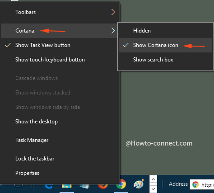This screenshot has width=214, height=193.
Task: Click the taskbar down arrow button
Action: tap(153, 189)
